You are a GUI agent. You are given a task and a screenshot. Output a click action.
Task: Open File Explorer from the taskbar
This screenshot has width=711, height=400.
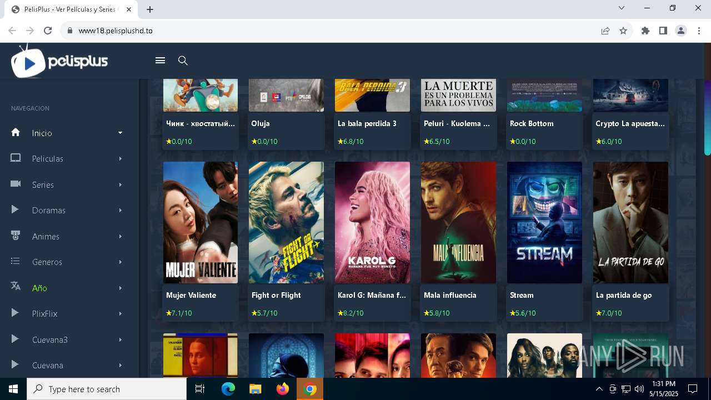255,389
